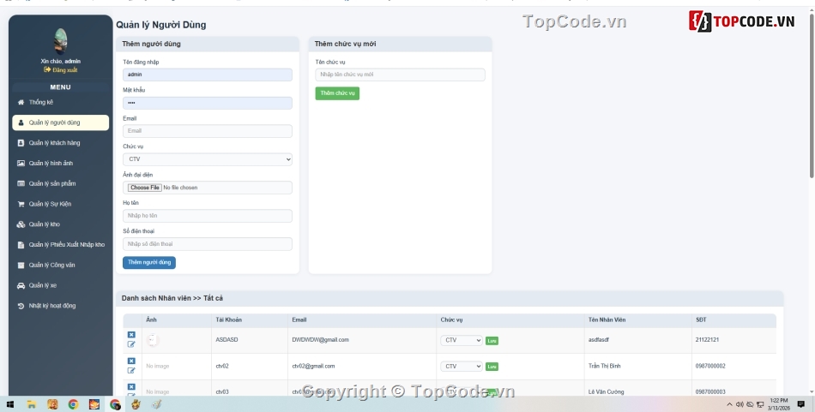Open the taskbar notification center icon
This screenshot has width=815, height=412.
801,404
